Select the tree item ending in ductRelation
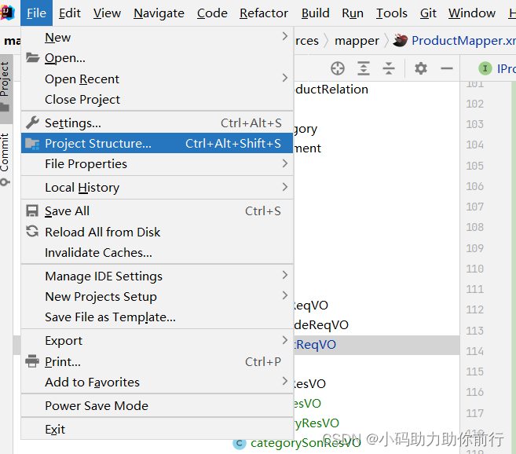Screen dimensions: 516x454 click(x=331, y=90)
